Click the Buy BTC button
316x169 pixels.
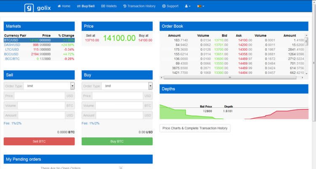point(117,141)
